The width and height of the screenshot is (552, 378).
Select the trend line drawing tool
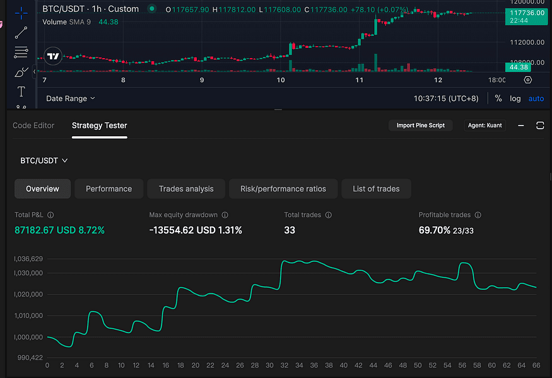[21, 32]
